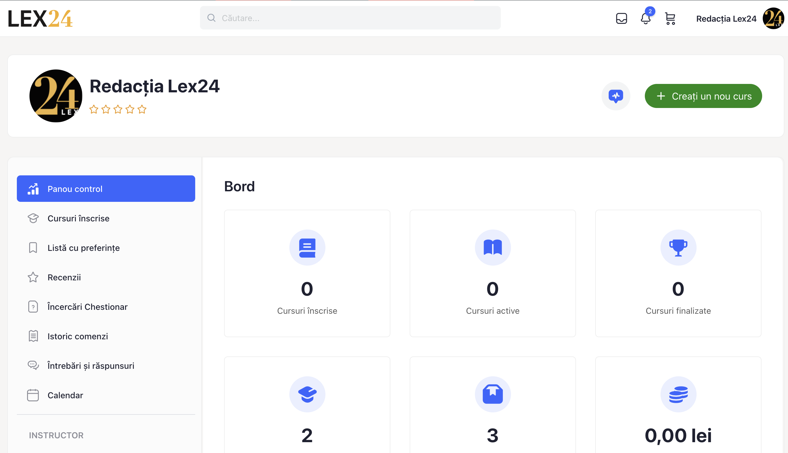
Task: View Încercări Chestionar page
Action: (x=88, y=307)
